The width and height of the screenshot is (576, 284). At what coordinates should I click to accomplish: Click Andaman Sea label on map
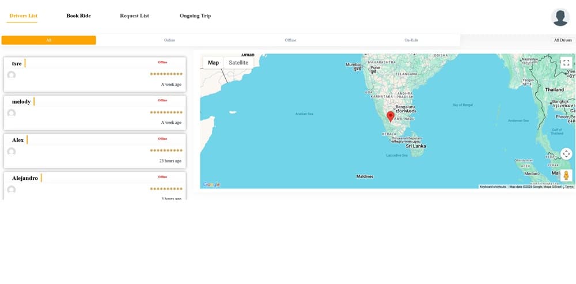518,120
